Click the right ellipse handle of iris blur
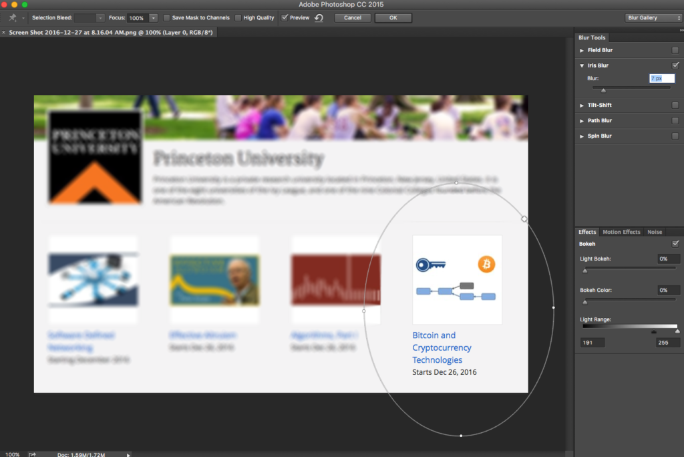This screenshot has width=684, height=457. [x=554, y=308]
